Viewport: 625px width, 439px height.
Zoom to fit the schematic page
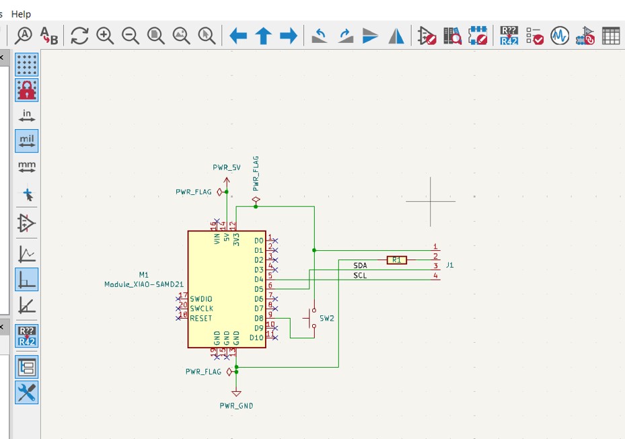pos(154,37)
